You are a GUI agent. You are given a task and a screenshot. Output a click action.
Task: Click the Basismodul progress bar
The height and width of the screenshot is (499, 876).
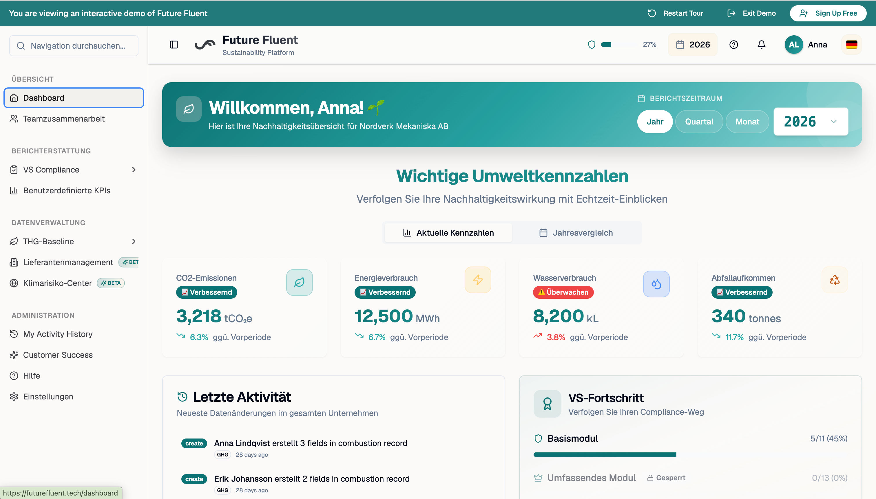click(690, 454)
